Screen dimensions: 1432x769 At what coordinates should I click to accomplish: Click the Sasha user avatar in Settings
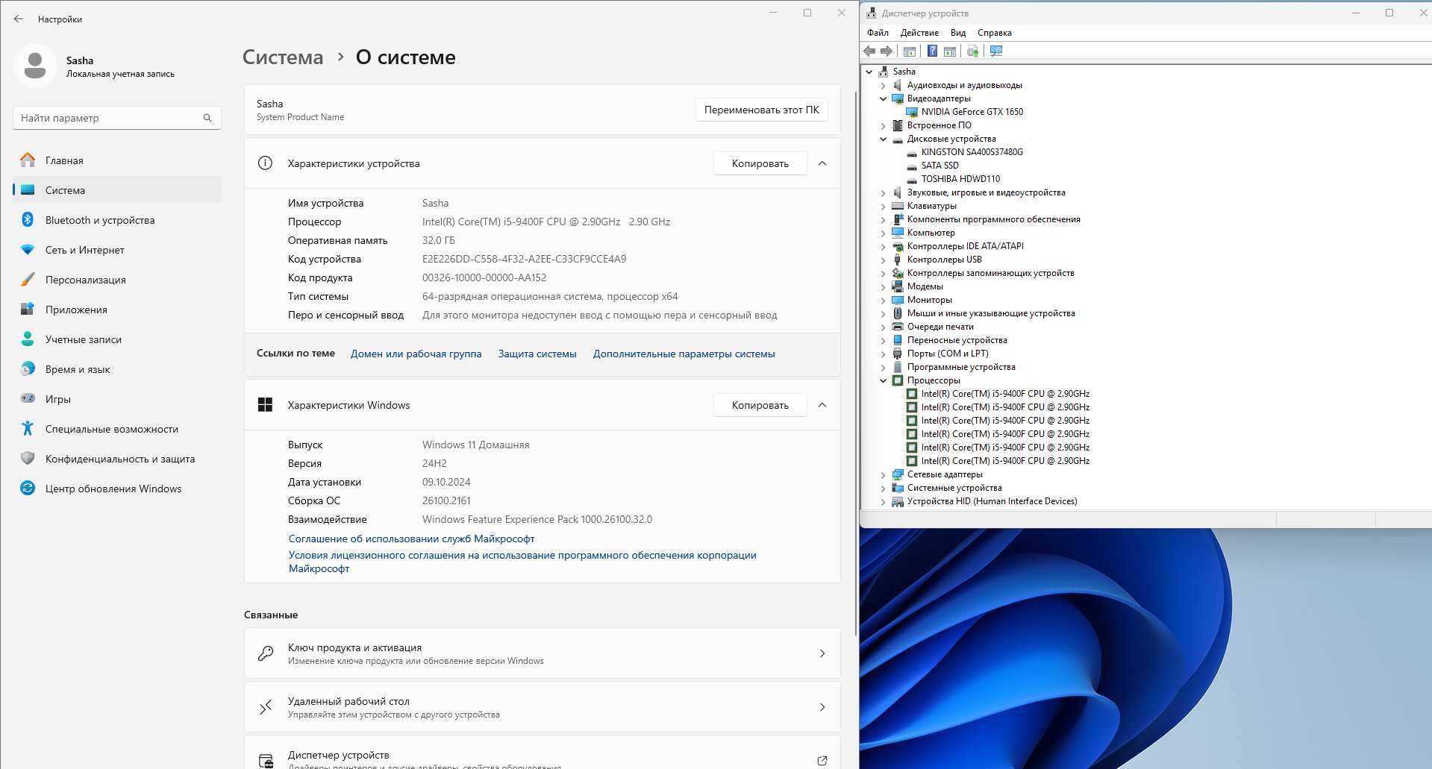click(34, 66)
